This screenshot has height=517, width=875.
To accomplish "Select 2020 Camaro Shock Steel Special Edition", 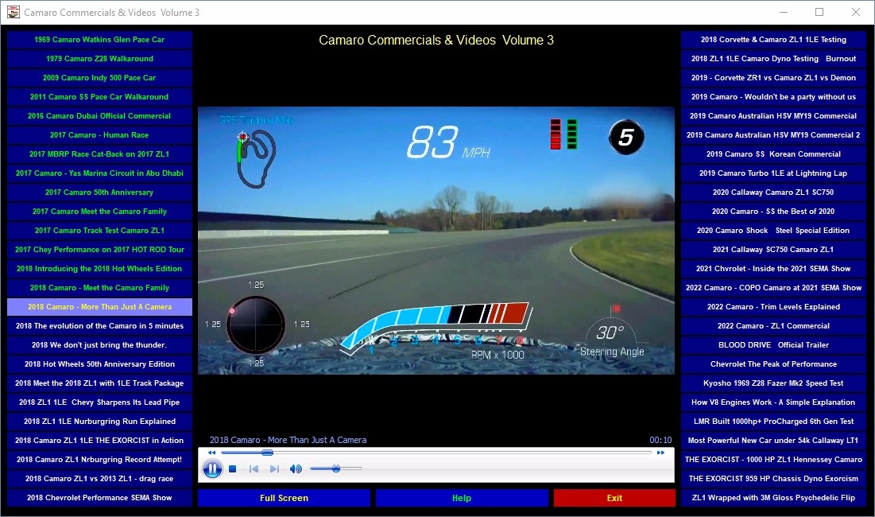I will [x=773, y=231].
